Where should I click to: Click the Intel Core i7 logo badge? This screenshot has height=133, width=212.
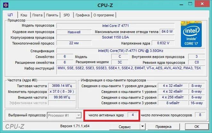pyautogui.click(x=191, y=34)
